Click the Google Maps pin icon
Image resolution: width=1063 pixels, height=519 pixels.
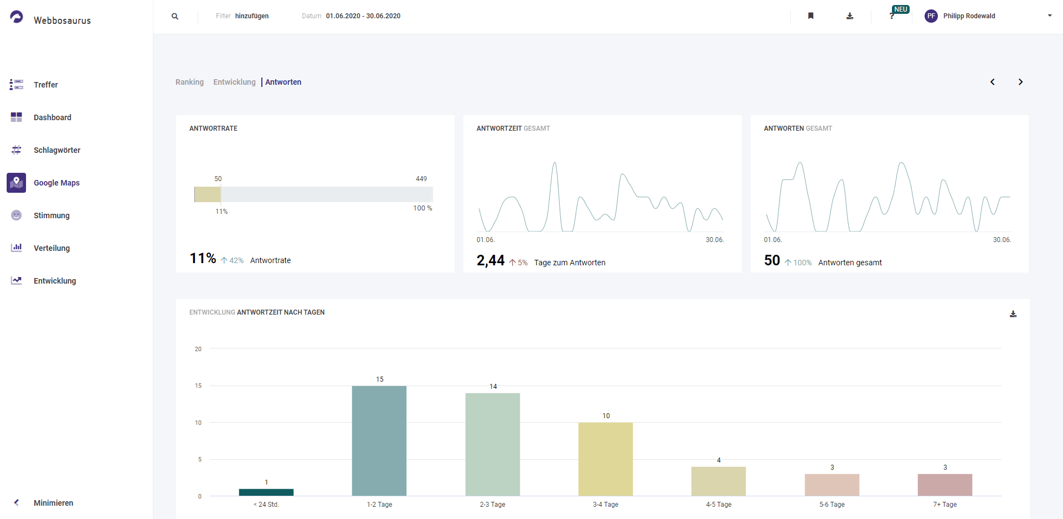coord(17,183)
